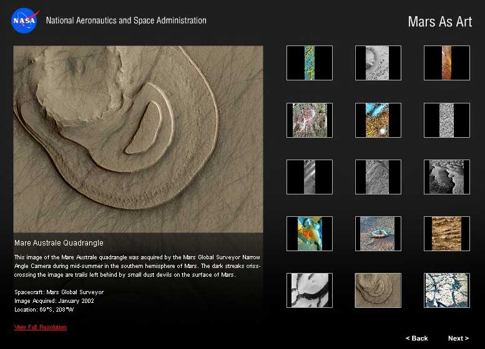Click the Mars As Art title
Screen dimensions: 485x349
[440, 22]
